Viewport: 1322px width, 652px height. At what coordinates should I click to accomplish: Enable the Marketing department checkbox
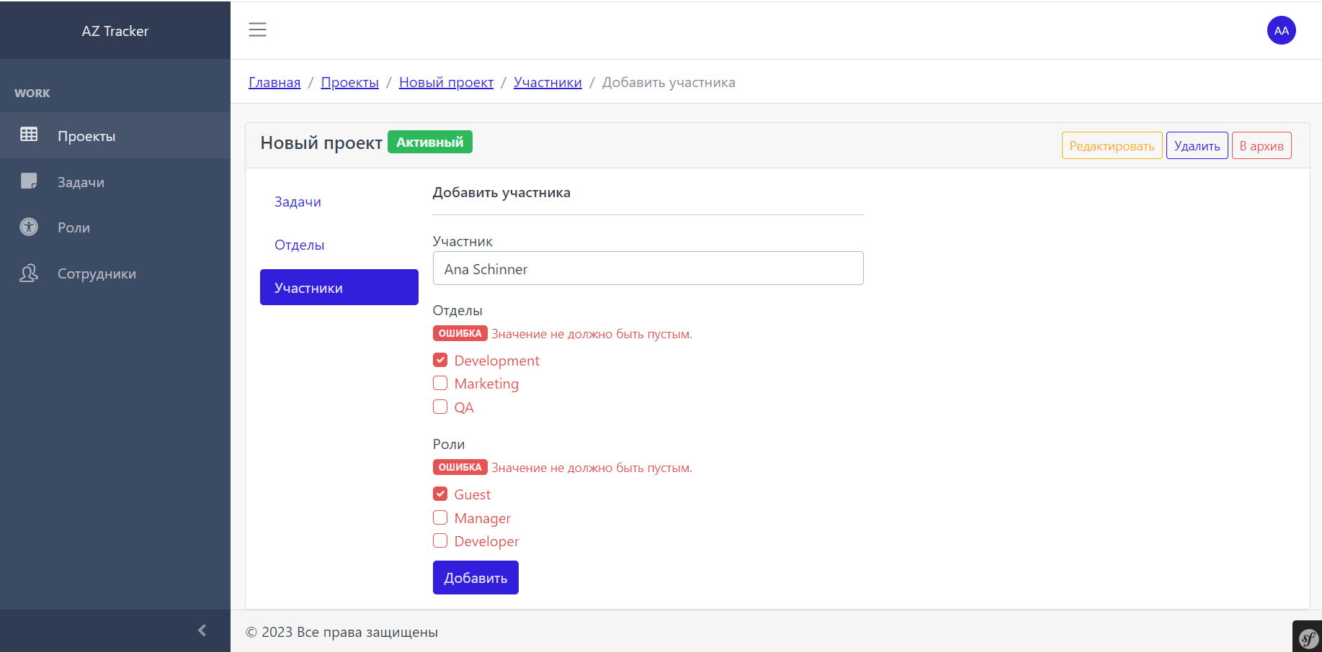[x=440, y=384]
